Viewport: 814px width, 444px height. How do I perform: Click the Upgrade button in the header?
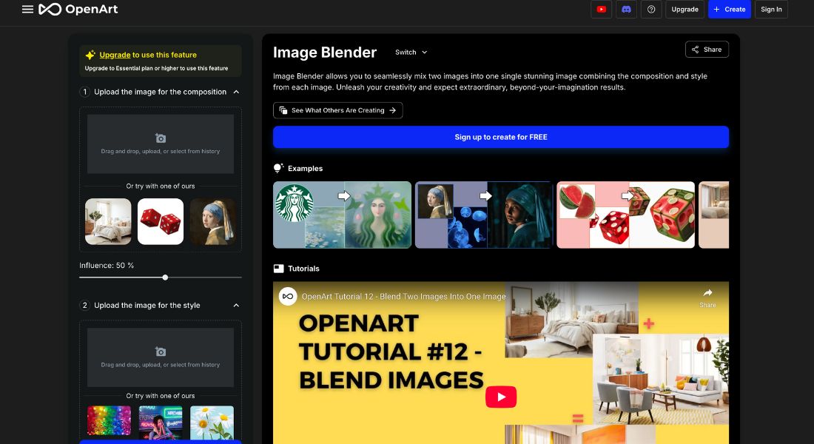tap(684, 10)
